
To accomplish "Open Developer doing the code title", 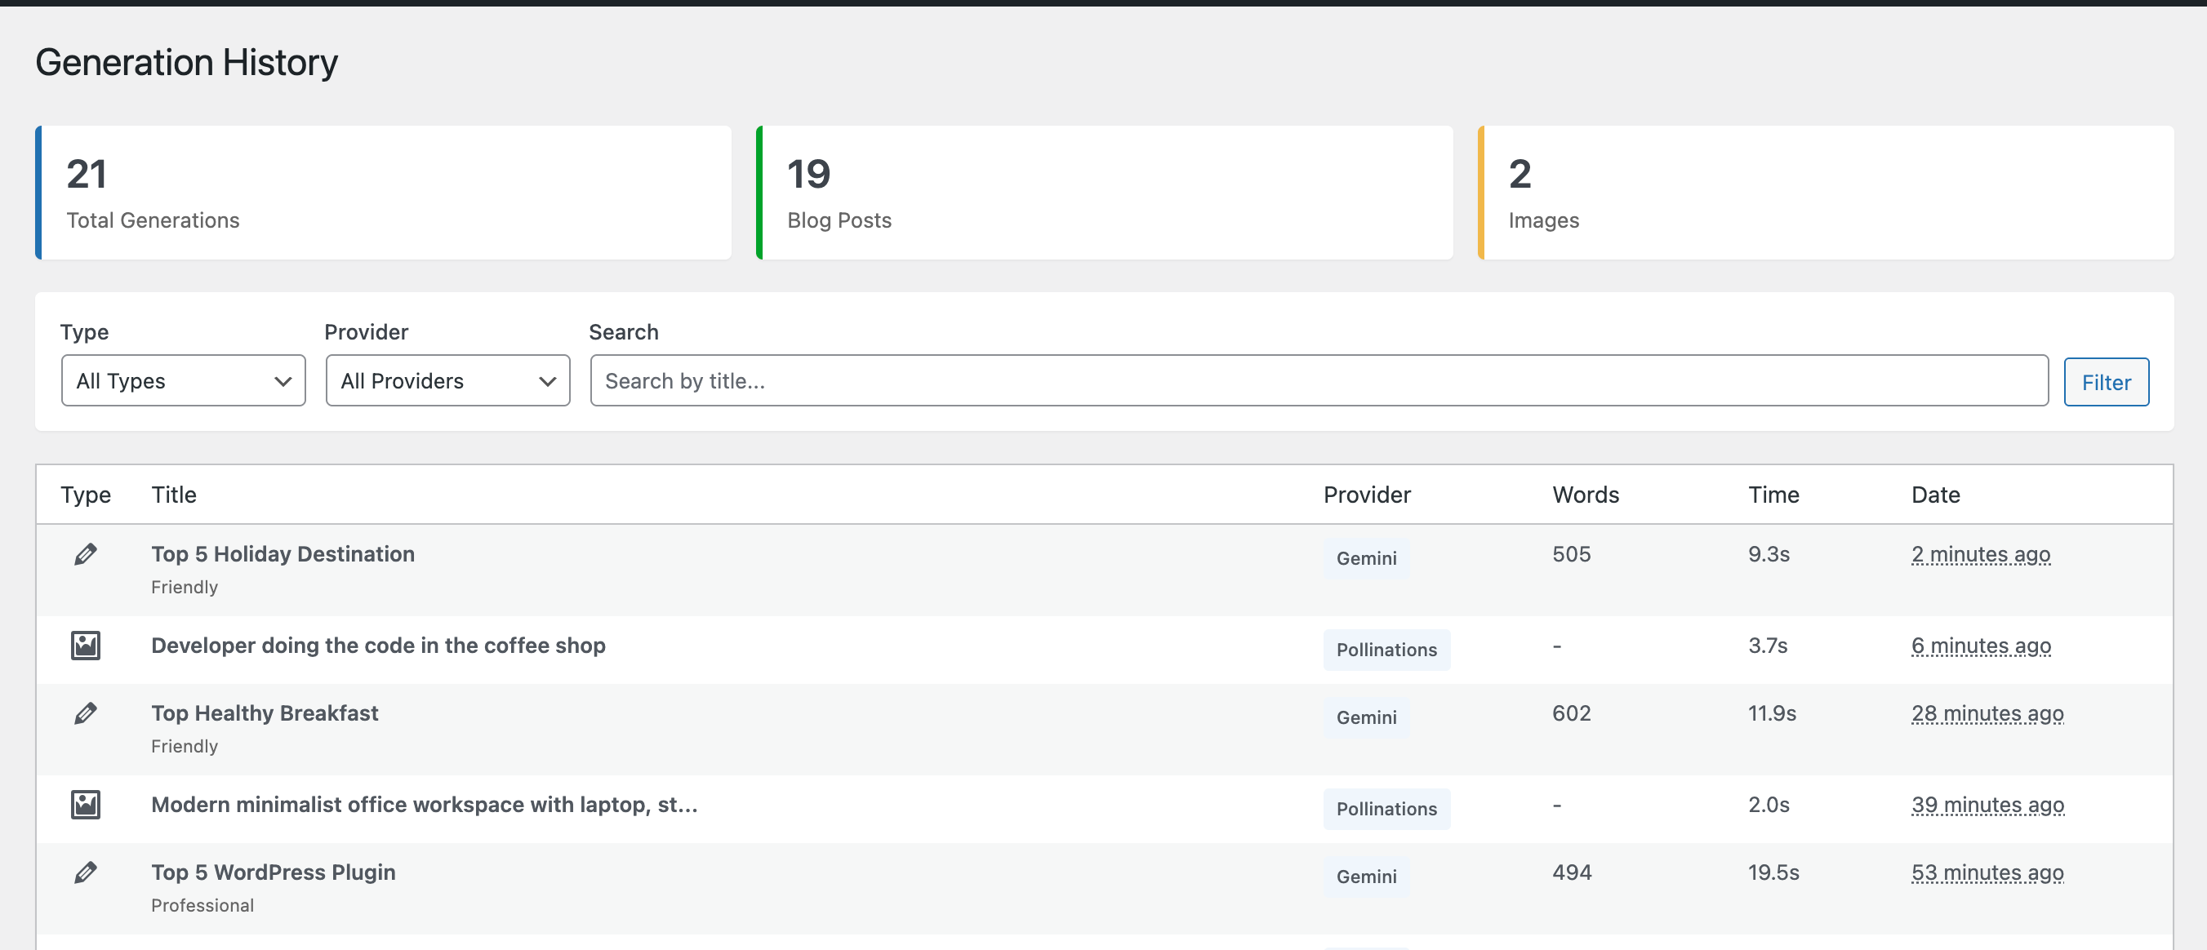I will point(378,645).
